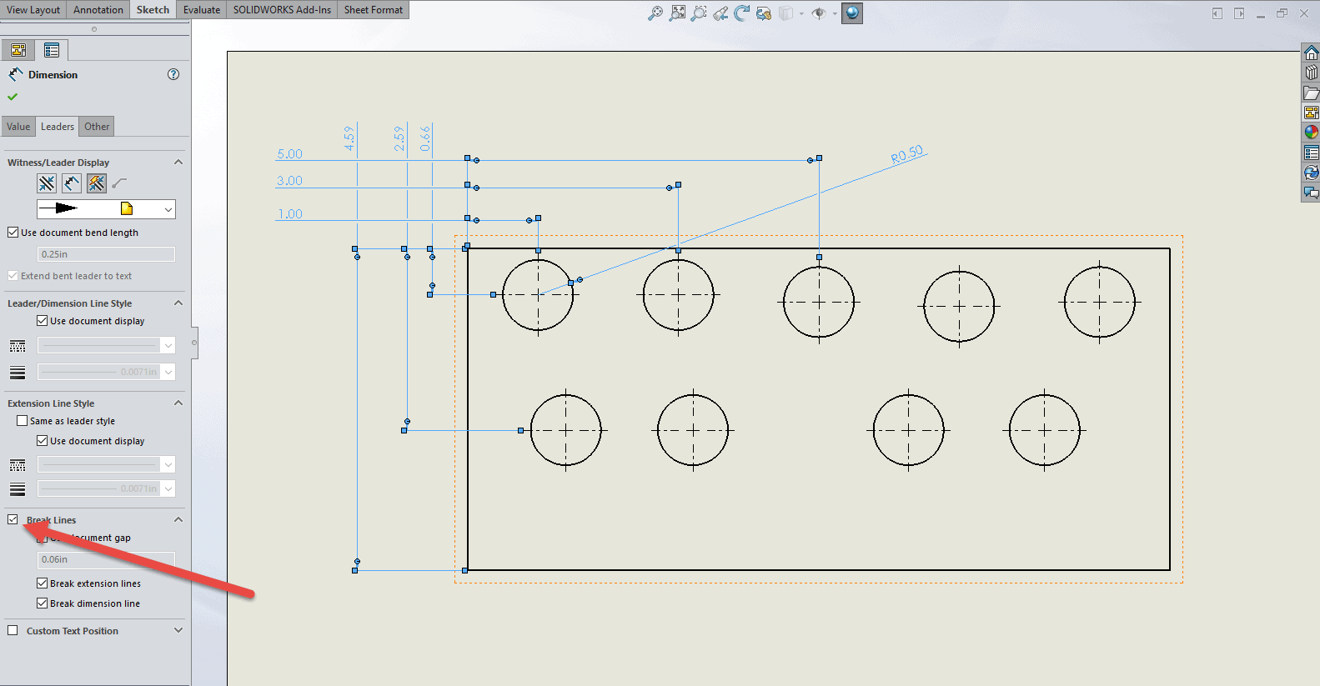Image resolution: width=1320 pixels, height=686 pixels.
Task: Open SOLIDWORKS Resources home icon in task pane
Action: click(1311, 53)
